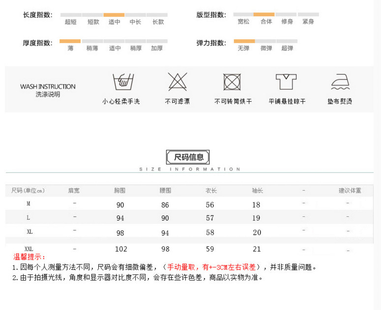Click the M size row label
Image resolution: width=381 pixels, height=310 pixels.
pyautogui.click(x=29, y=204)
